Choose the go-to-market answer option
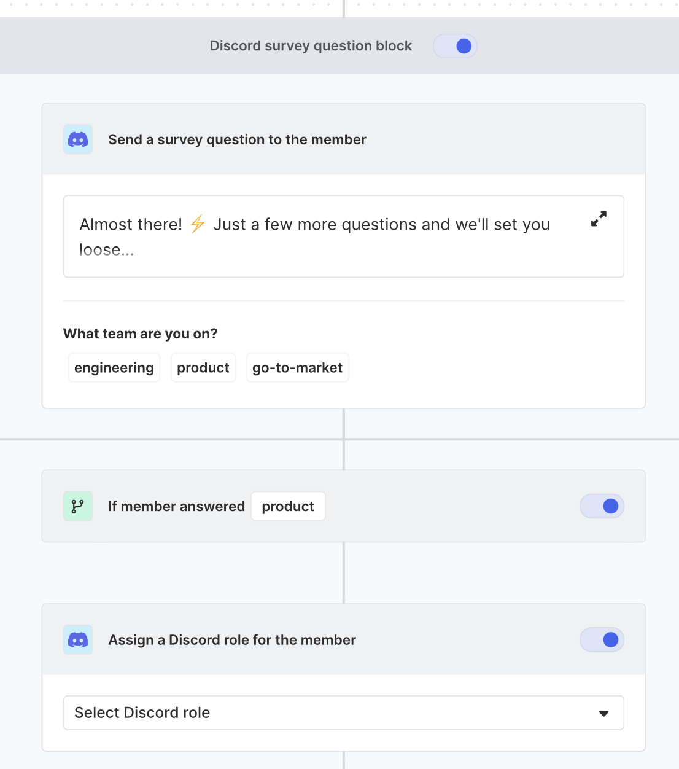This screenshot has height=769, width=679. pyautogui.click(x=297, y=367)
